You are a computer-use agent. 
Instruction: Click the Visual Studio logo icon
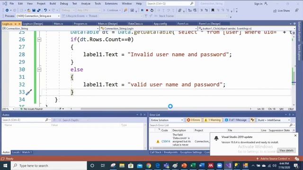click(x=5, y=3)
